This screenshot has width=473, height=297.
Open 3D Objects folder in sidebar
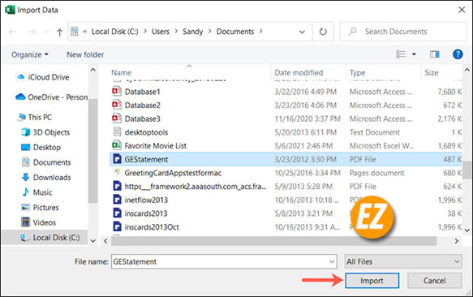(x=45, y=132)
